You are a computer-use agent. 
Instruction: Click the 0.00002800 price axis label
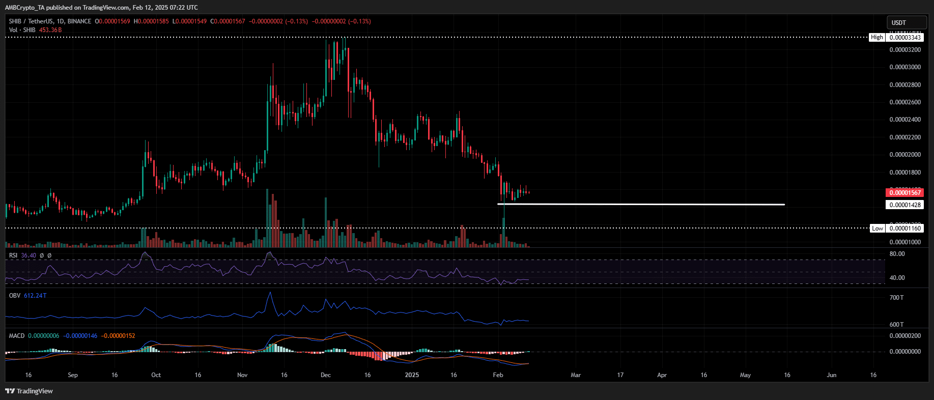tap(905, 85)
